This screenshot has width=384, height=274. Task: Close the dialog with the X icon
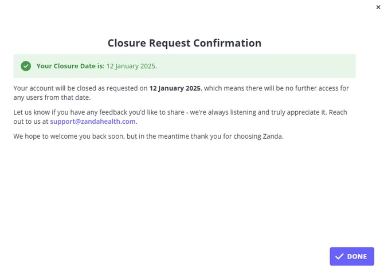click(x=378, y=7)
